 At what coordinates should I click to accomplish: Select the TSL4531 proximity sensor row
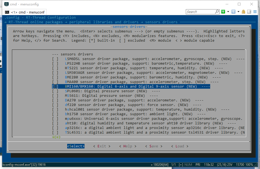tap(148, 132)
